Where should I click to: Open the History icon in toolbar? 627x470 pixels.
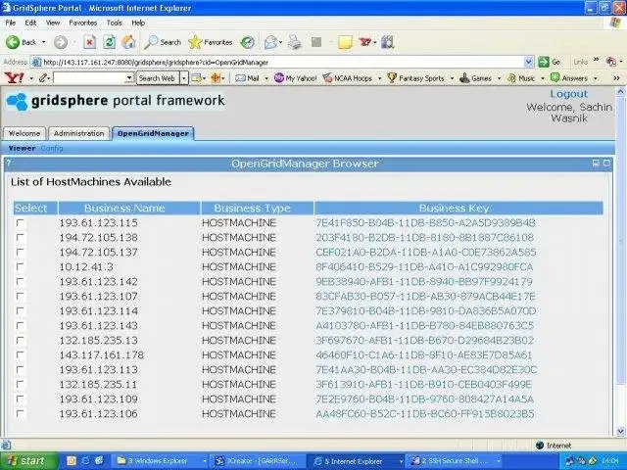(x=248, y=42)
